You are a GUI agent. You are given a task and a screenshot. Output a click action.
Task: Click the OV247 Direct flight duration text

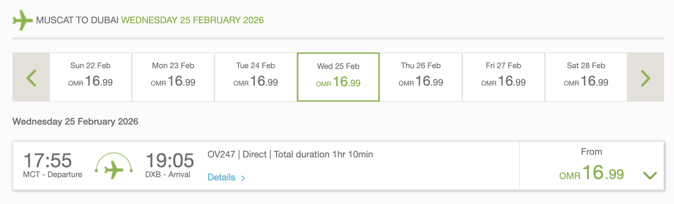point(290,154)
